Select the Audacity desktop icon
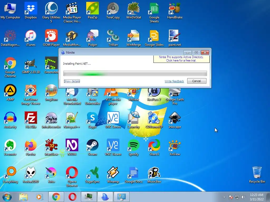The width and height of the screenshot is (270, 202). pyautogui.click(x=10, y=120)
